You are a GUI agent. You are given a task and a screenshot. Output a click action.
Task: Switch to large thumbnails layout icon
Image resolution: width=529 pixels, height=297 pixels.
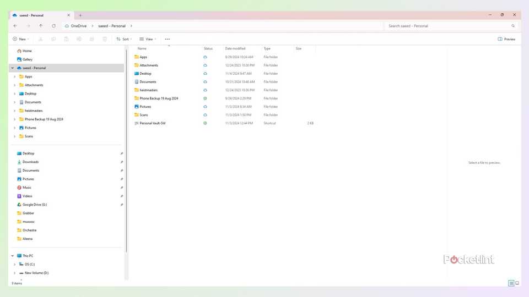(517, 283)
